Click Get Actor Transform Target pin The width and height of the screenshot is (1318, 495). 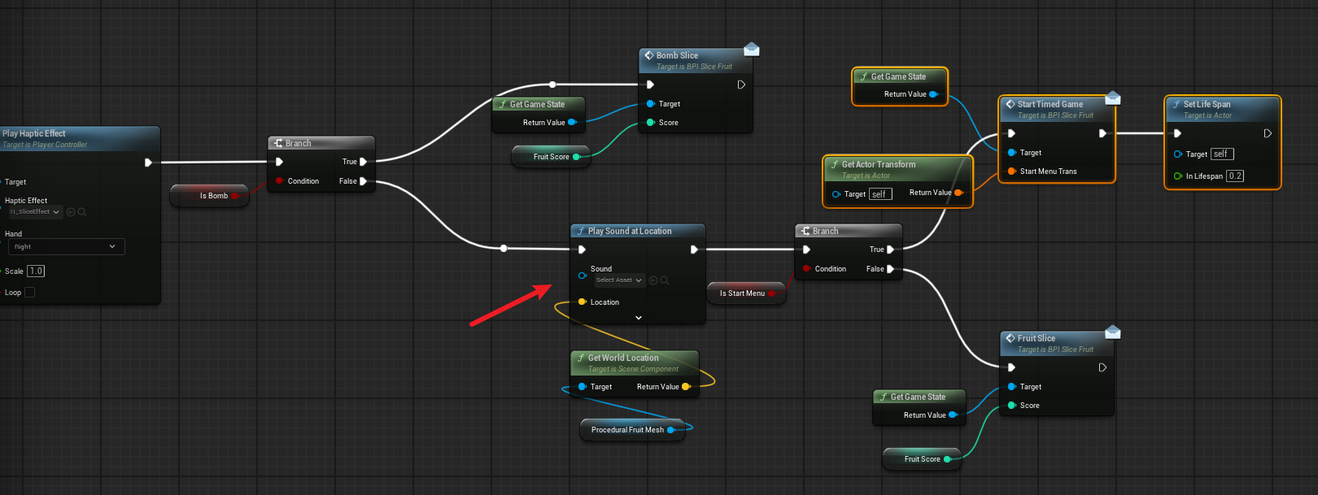click(x=836, y=194)
